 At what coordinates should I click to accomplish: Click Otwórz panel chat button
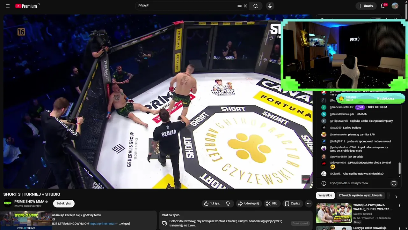click(x=300, y=223)
